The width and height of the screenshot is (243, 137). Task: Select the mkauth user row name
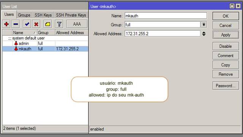point(25,49)
